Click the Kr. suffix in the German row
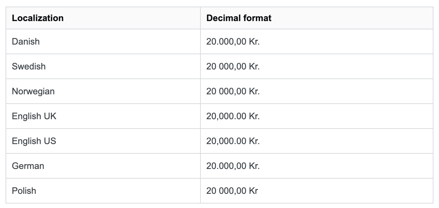The width and height of the screenshot is (439, 208). coord(254,166)
